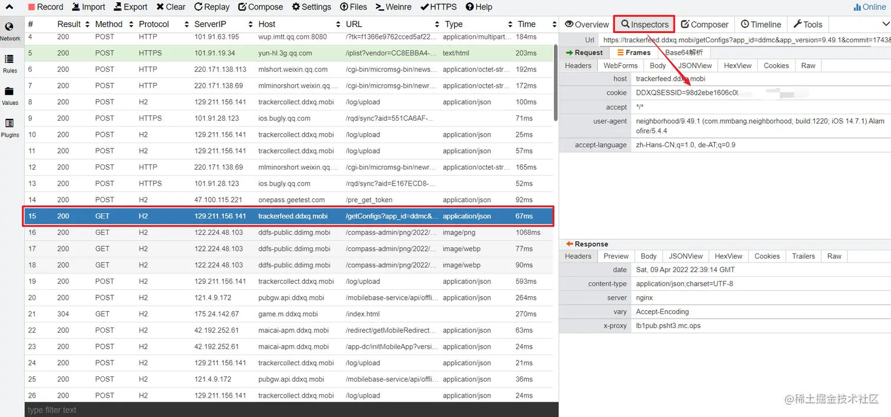Replay the selected request
This screenshot has height=417, width=891.
212,7
